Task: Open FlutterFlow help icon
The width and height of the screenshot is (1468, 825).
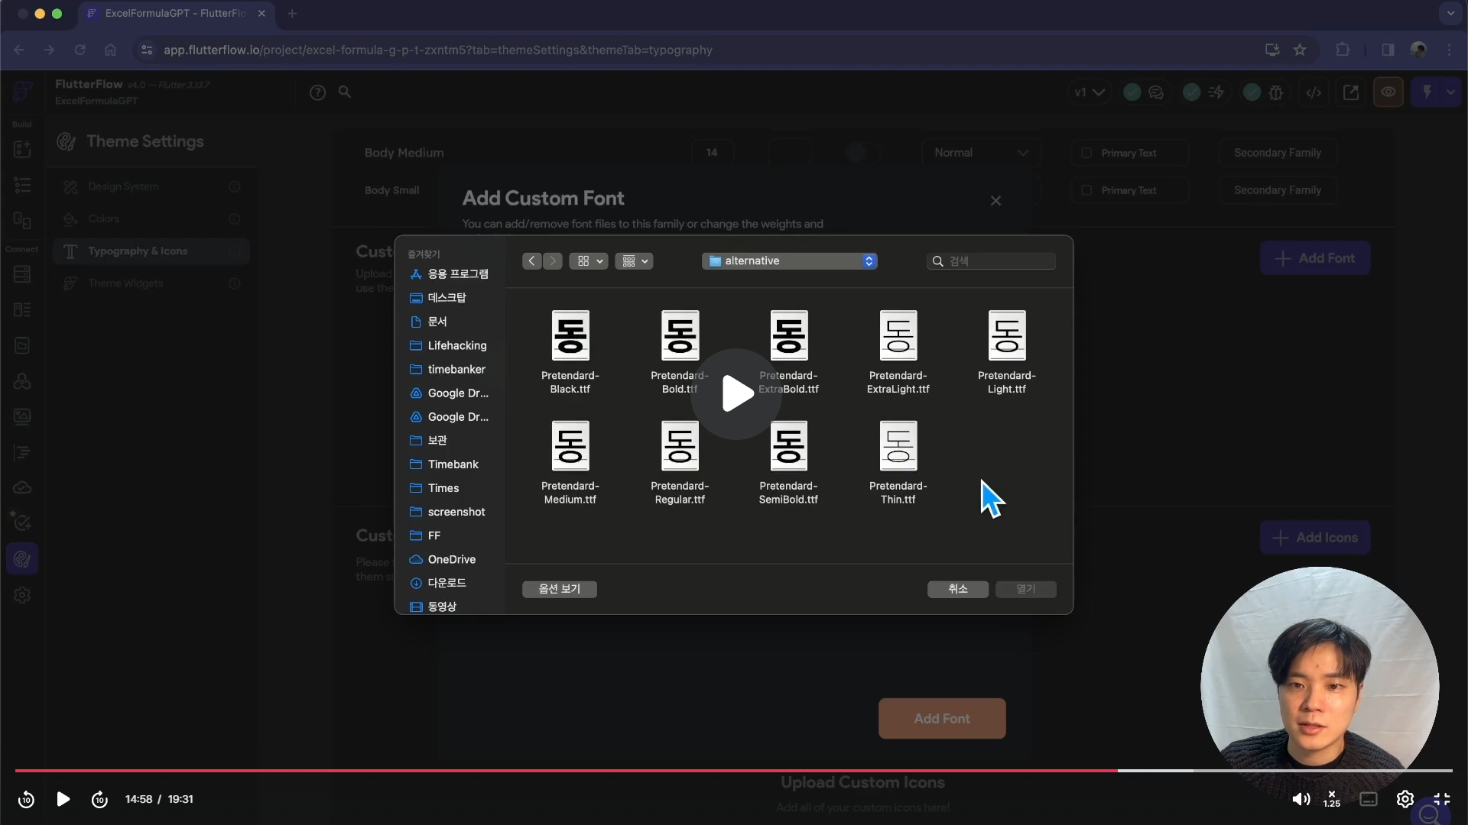Action: tap(317, 92)
